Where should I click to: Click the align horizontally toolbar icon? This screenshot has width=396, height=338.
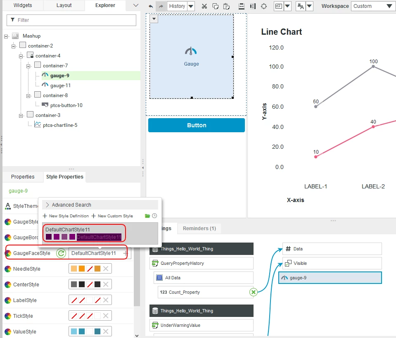click(242, 6)
